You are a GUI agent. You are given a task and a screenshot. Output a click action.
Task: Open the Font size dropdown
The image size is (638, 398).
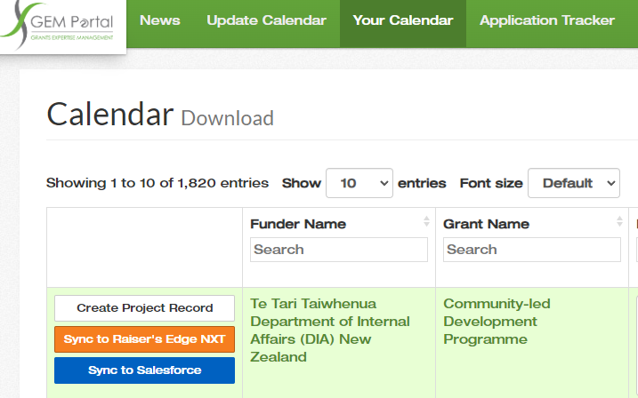click(574, 183)
